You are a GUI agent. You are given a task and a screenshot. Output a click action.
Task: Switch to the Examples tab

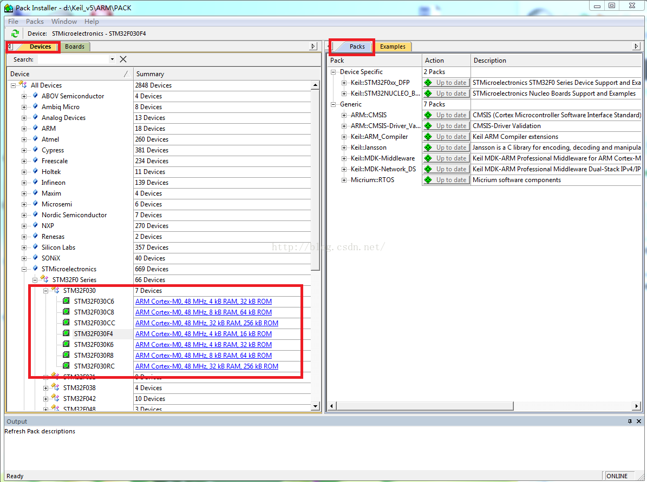click(393, 46)
